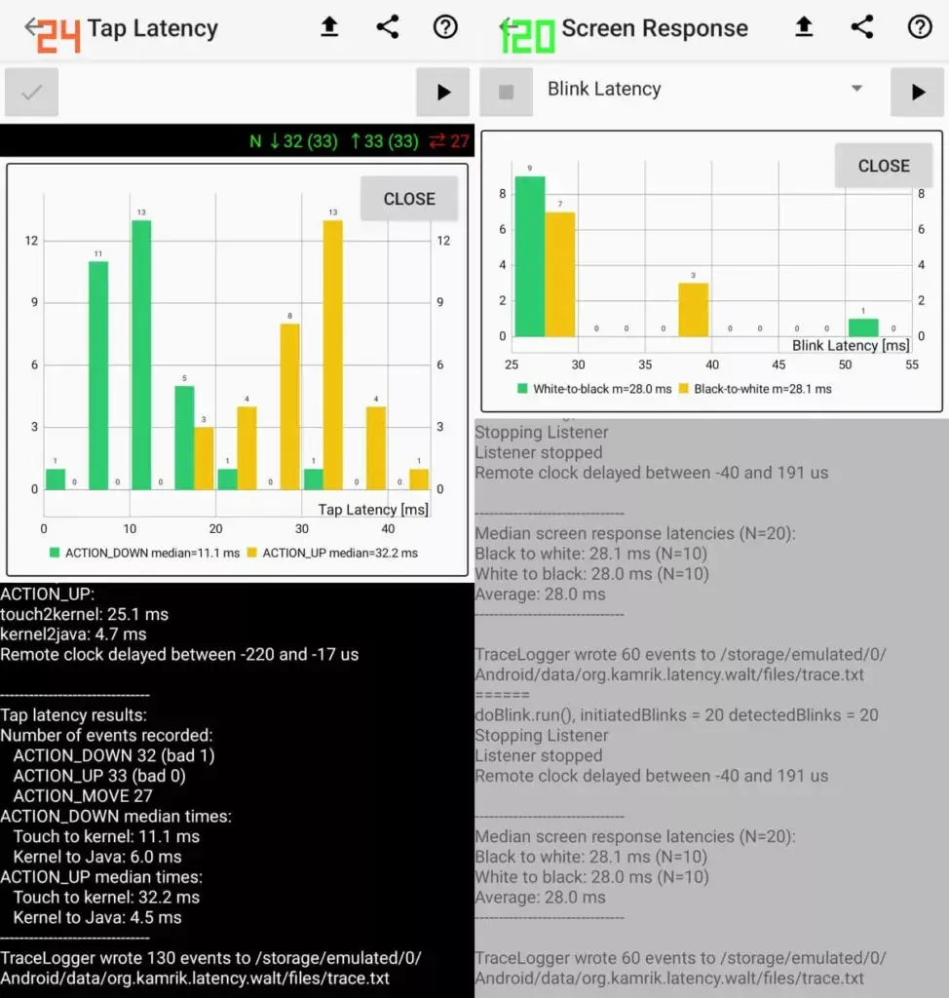Viewport: 949px width, 998px height.
Task: Share the Tap Latency results
Action: [387, 27]
